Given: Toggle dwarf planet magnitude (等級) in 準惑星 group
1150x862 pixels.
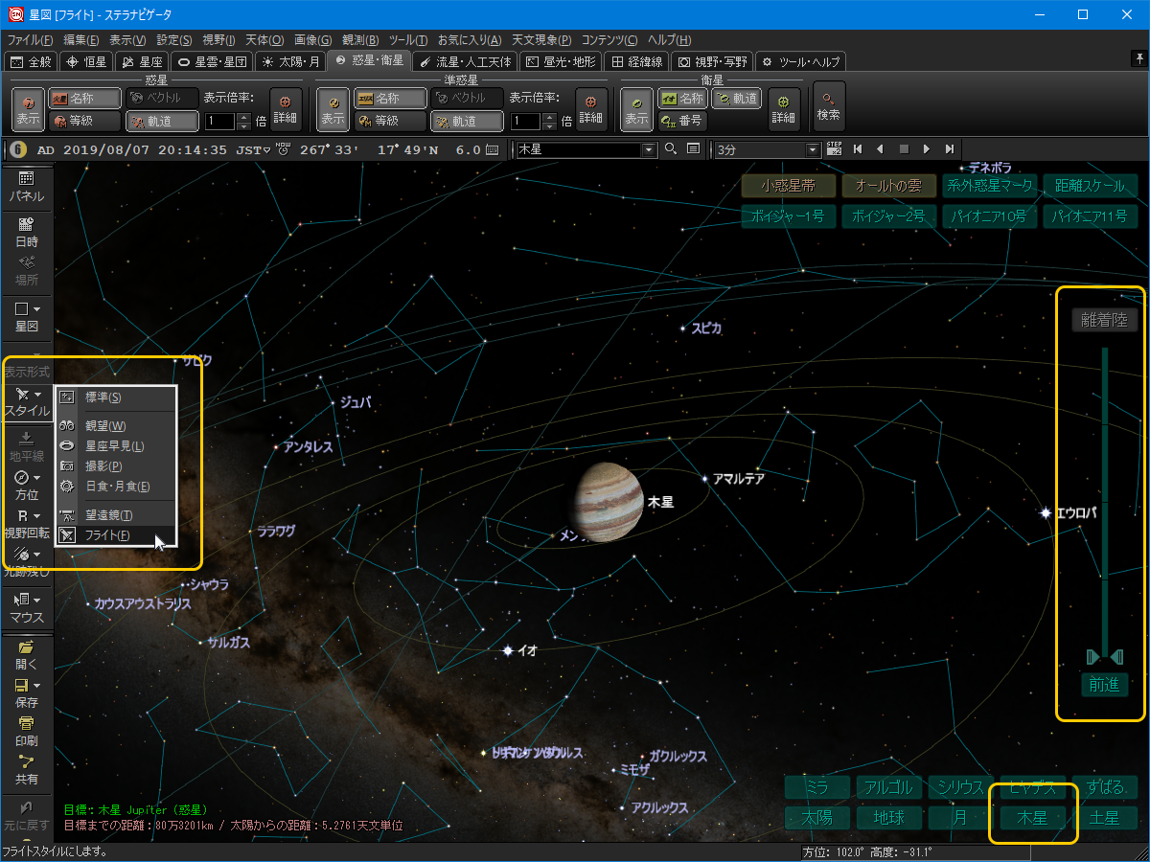Looking at the screenshot, I should [389, 122].
